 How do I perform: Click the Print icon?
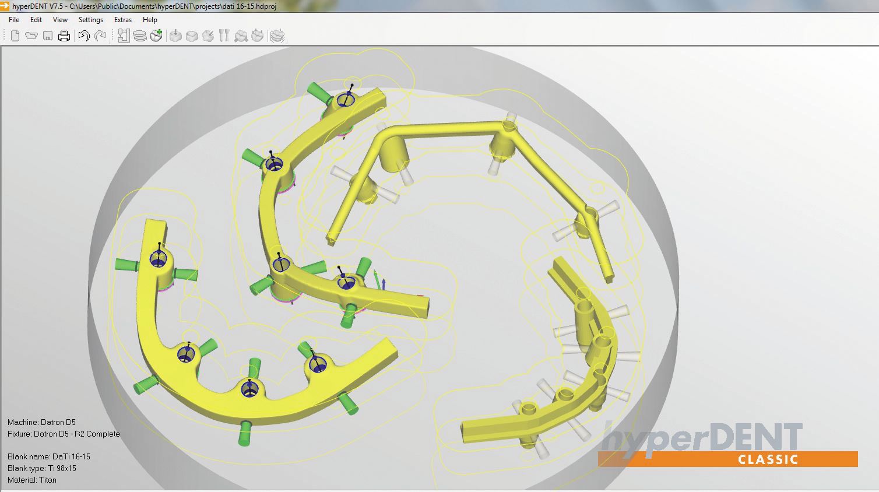(x=64, y=36)
